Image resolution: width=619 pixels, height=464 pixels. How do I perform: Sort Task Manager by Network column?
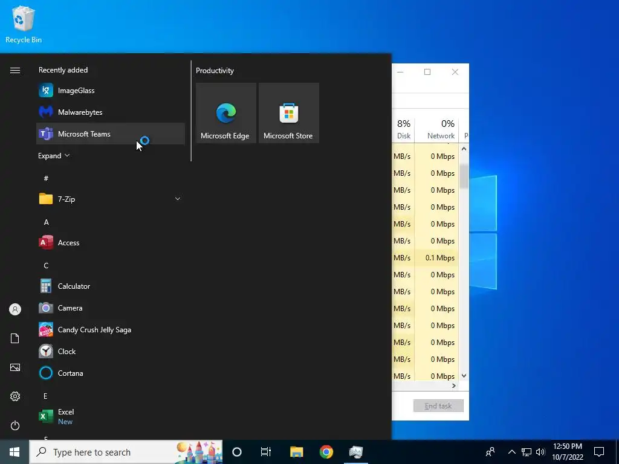(436, 129)
